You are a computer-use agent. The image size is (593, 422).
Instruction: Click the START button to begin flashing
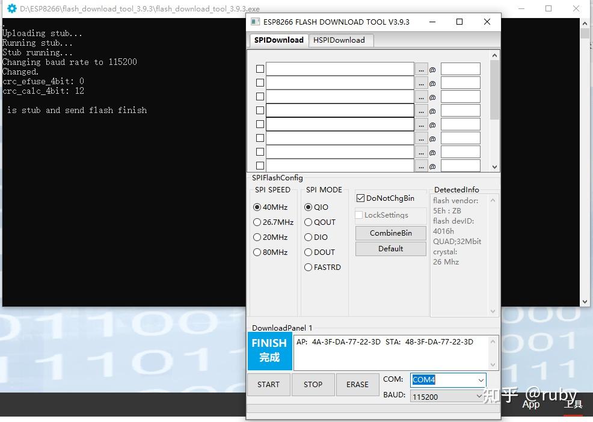[x=268, y=384]
